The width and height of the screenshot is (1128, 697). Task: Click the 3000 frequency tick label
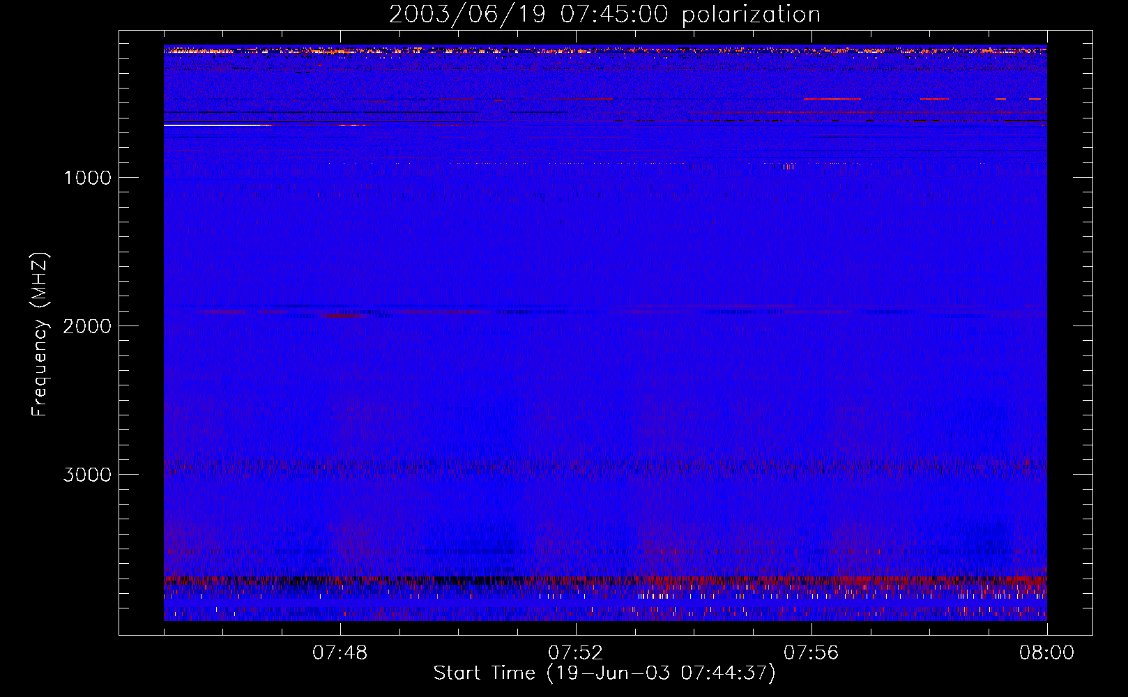pyautogui.click(x=87, y=475)
